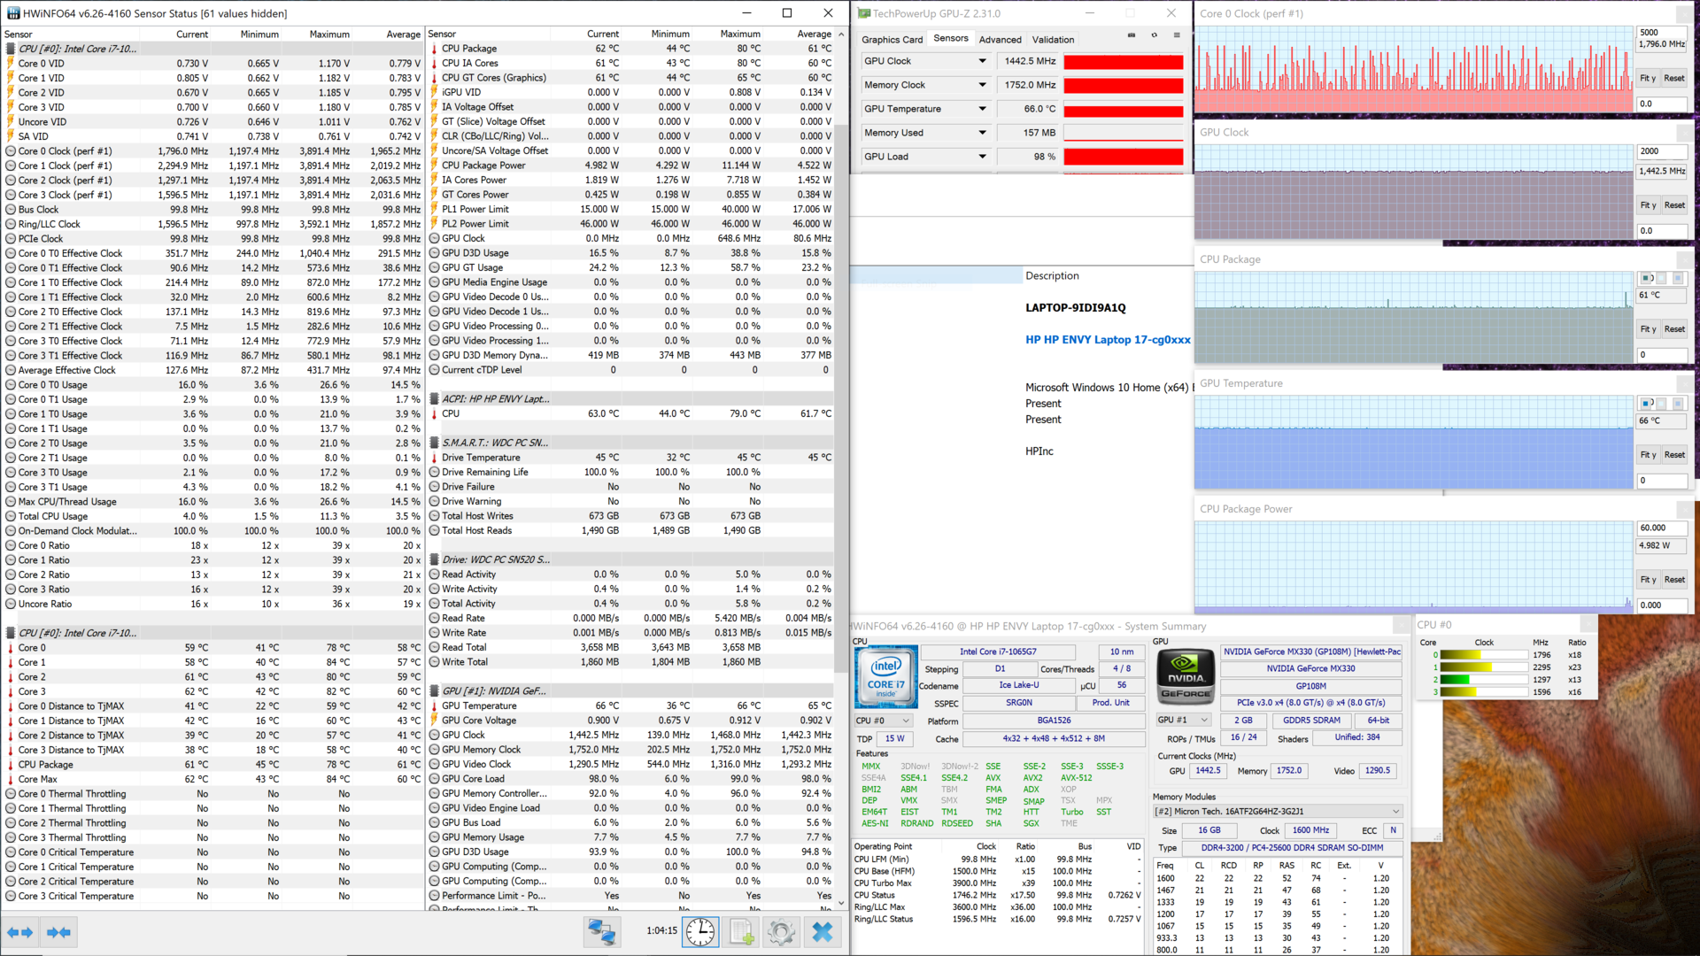Click the shrink columns arrows icon
This screenshot has height=956, width=1700.
coord(58,932)
